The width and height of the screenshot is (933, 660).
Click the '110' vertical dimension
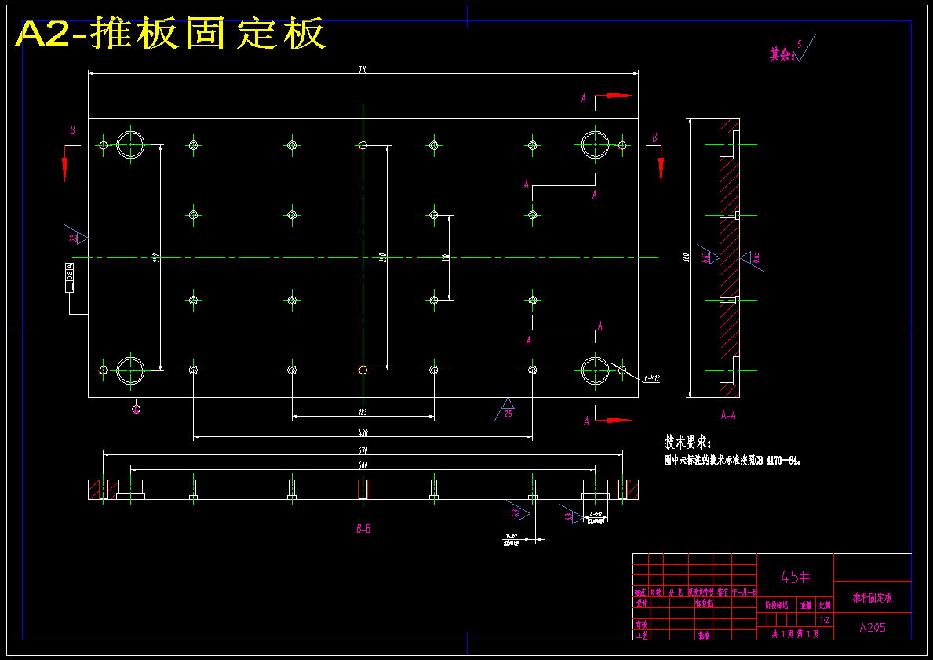(445, 257)
